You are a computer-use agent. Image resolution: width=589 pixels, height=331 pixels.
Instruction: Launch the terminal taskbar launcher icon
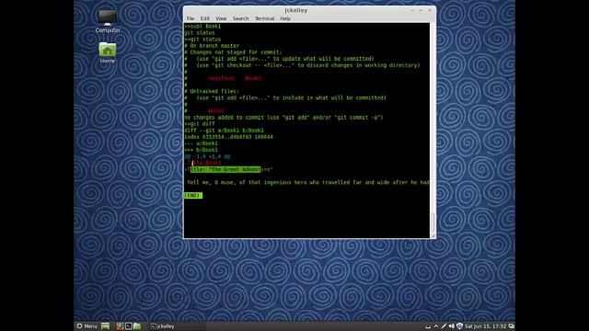129,326
